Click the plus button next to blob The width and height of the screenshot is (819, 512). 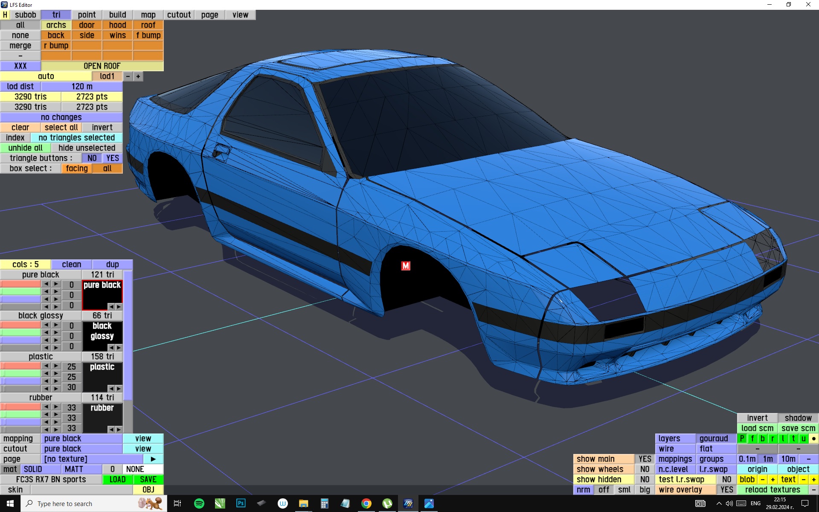(x=773, y=480)
